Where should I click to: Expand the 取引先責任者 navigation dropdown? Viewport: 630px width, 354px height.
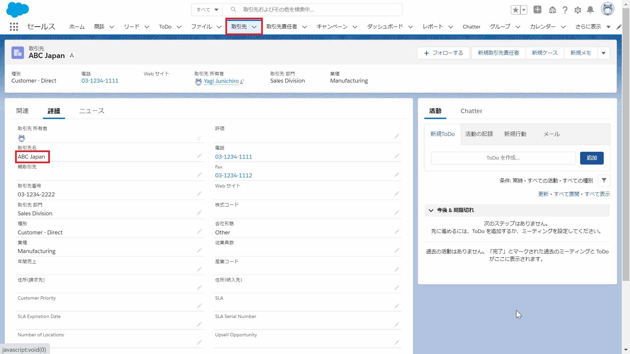[x=304, y=27]
